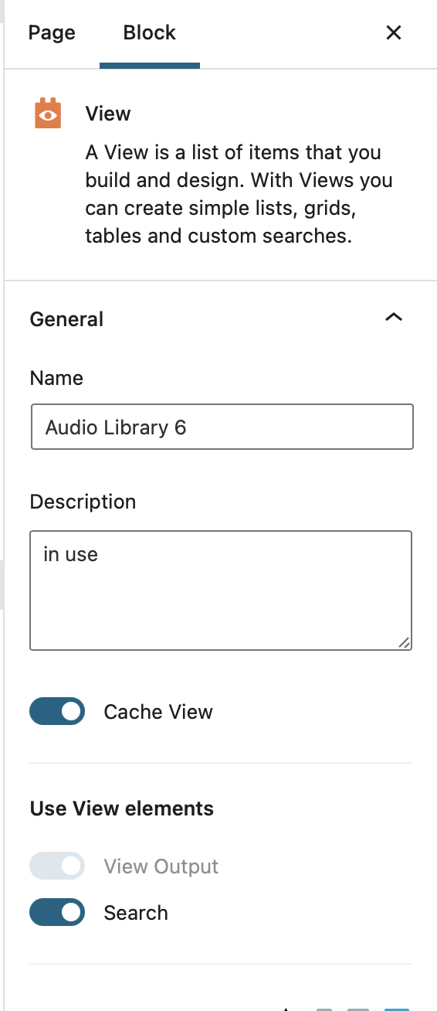The width and height of the screenshot is (437, 1011).
Task: Close the settings sidebar with the X
Action: [x=394, y=32]
